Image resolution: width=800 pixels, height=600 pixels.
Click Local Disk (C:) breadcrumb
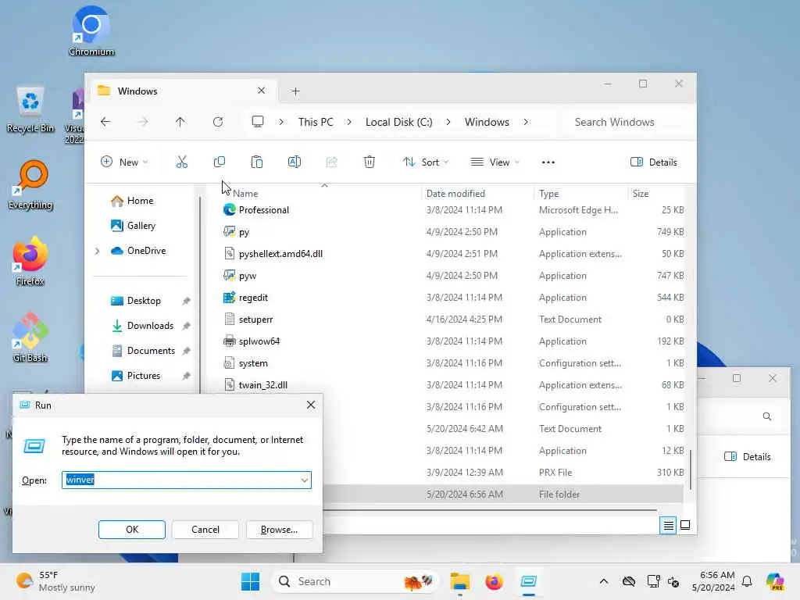pos(399,122)
